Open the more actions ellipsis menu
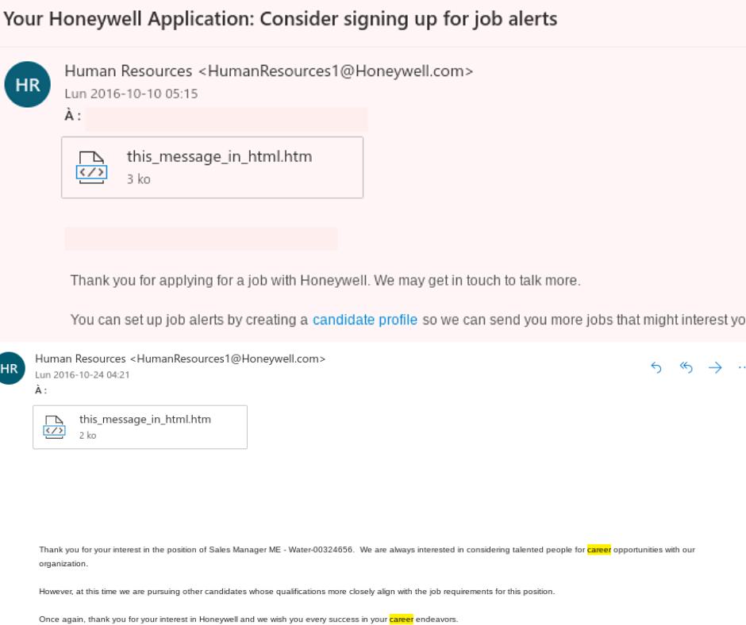 pyautogui.click(x=741, y=367)
